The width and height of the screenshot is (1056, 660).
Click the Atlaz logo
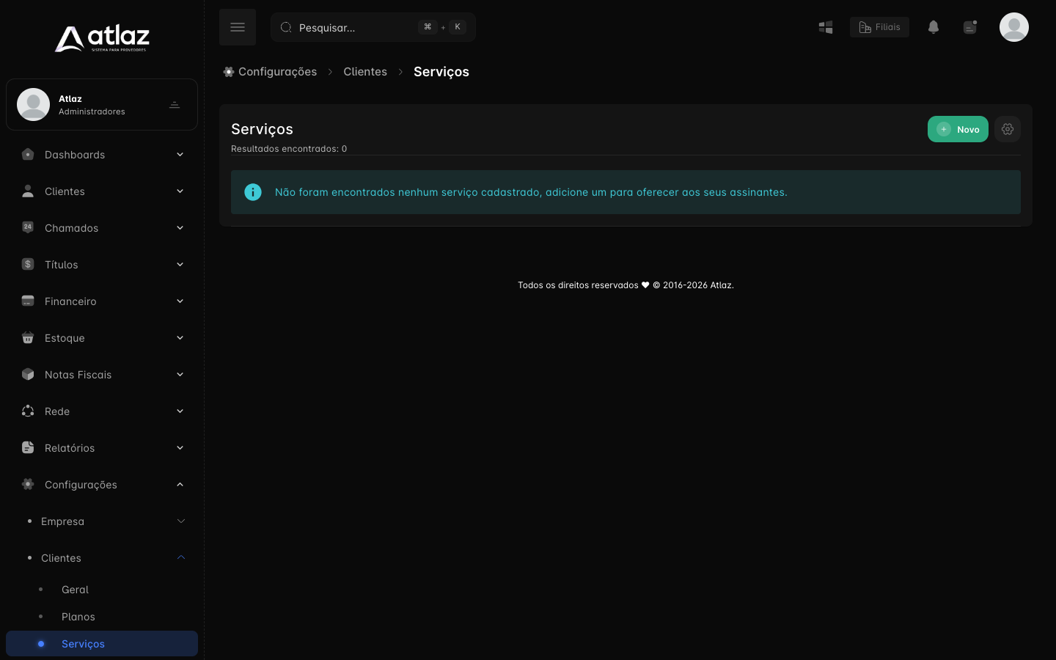(x=102, y=39)
